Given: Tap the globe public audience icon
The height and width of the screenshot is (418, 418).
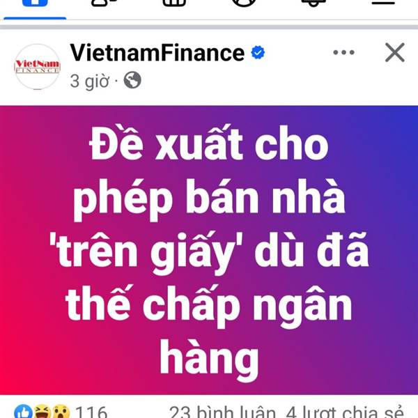Looking at the screenshot, I should tap(132, 80).
